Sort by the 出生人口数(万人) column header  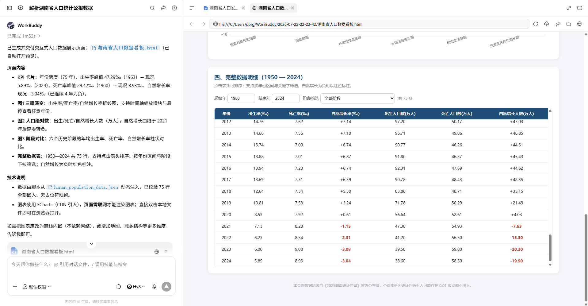(x=400, y=114)
